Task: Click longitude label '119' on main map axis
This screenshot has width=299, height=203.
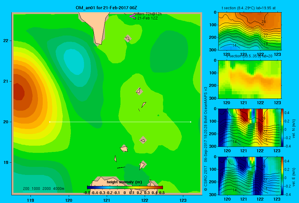Action: tap(31, 200)
